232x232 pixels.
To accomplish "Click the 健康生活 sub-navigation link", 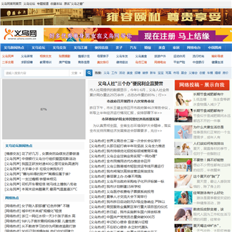I will 217,63.
